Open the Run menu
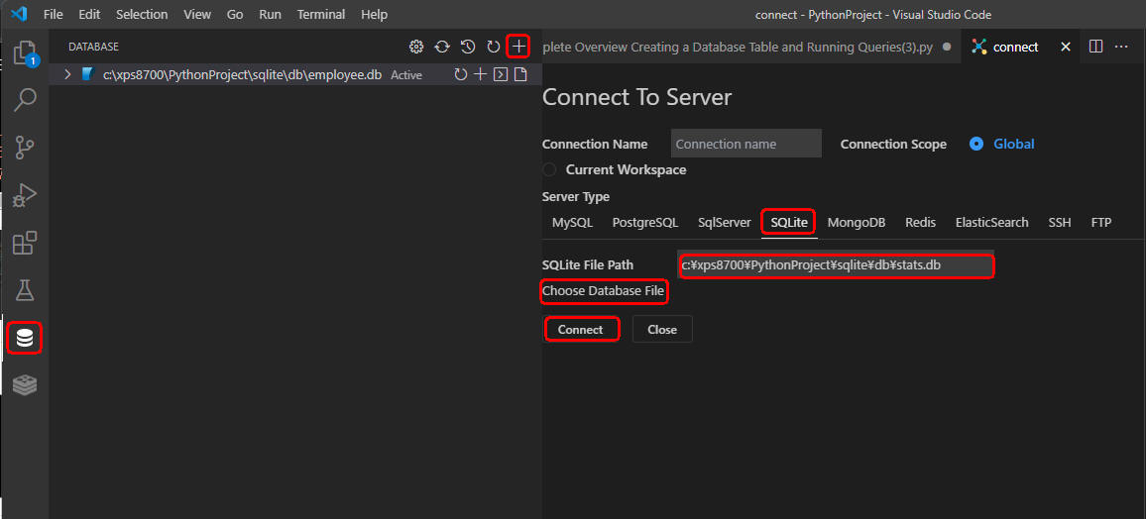This screenshot has height=519, width=1146. click(x=270, y=15)
